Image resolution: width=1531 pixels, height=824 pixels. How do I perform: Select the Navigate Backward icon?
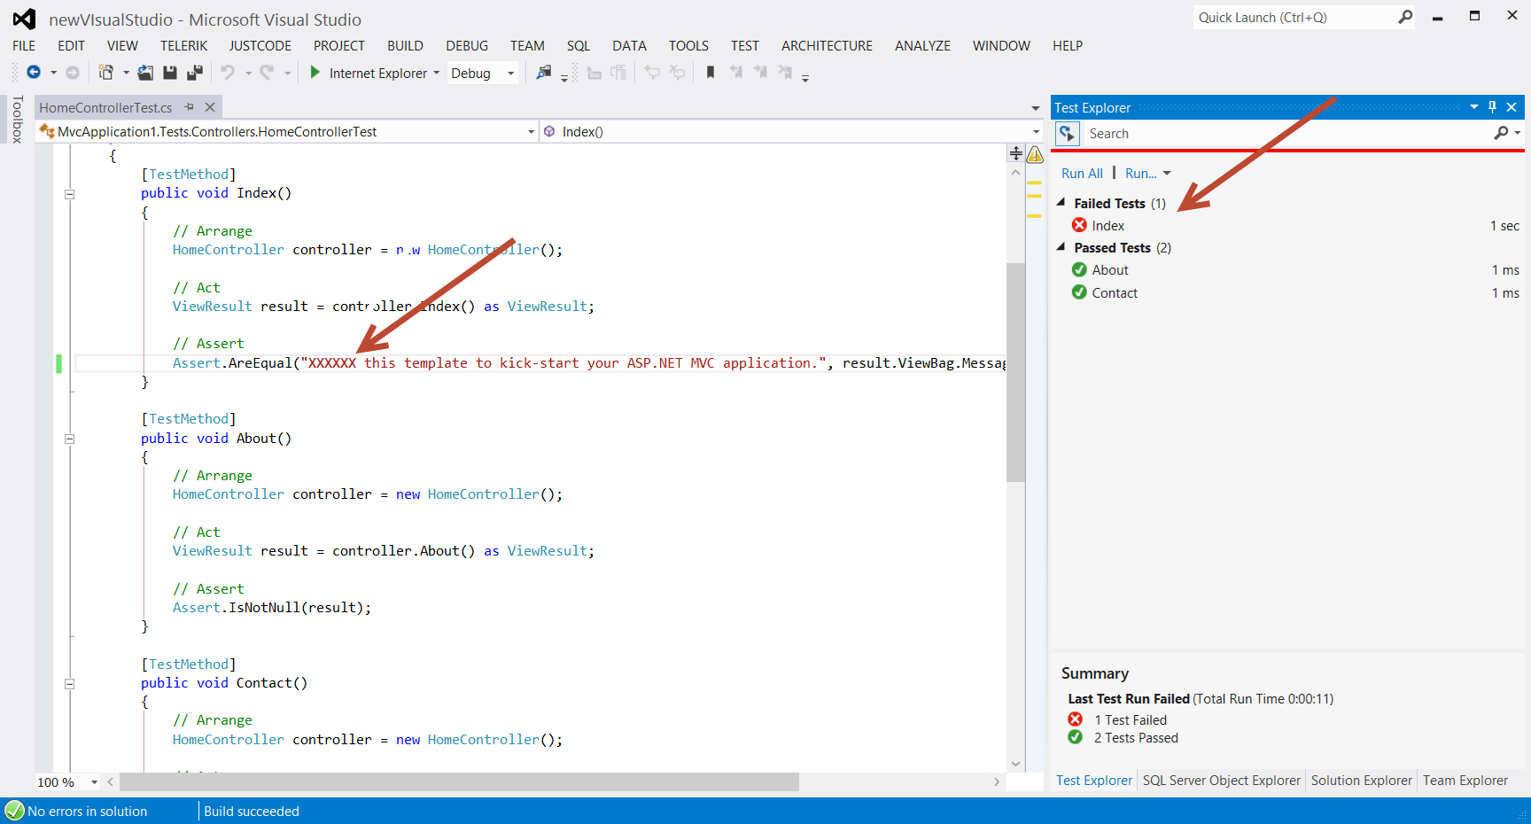[34, 73]
